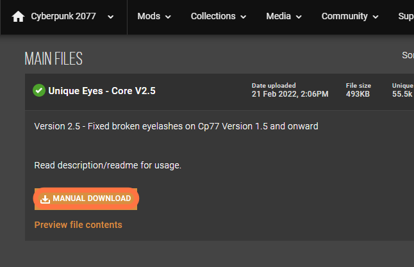414x267 pixels.
Task: Expand the Mods menu chevron
Action: tap(168, 17)
